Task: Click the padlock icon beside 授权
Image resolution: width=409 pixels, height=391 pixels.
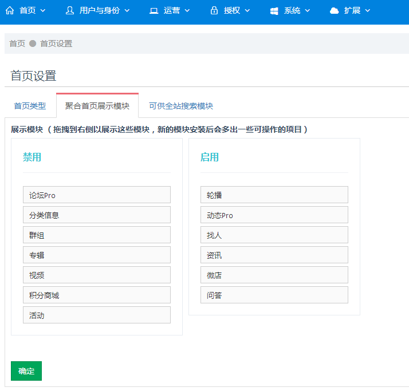Action: click(214, 10)
